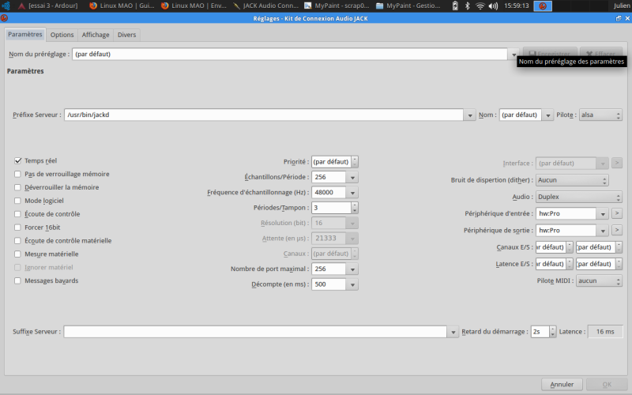Switch to first Linux MAO Firefox window
This screenshot has width=632, height=395.
pos(122,6)
